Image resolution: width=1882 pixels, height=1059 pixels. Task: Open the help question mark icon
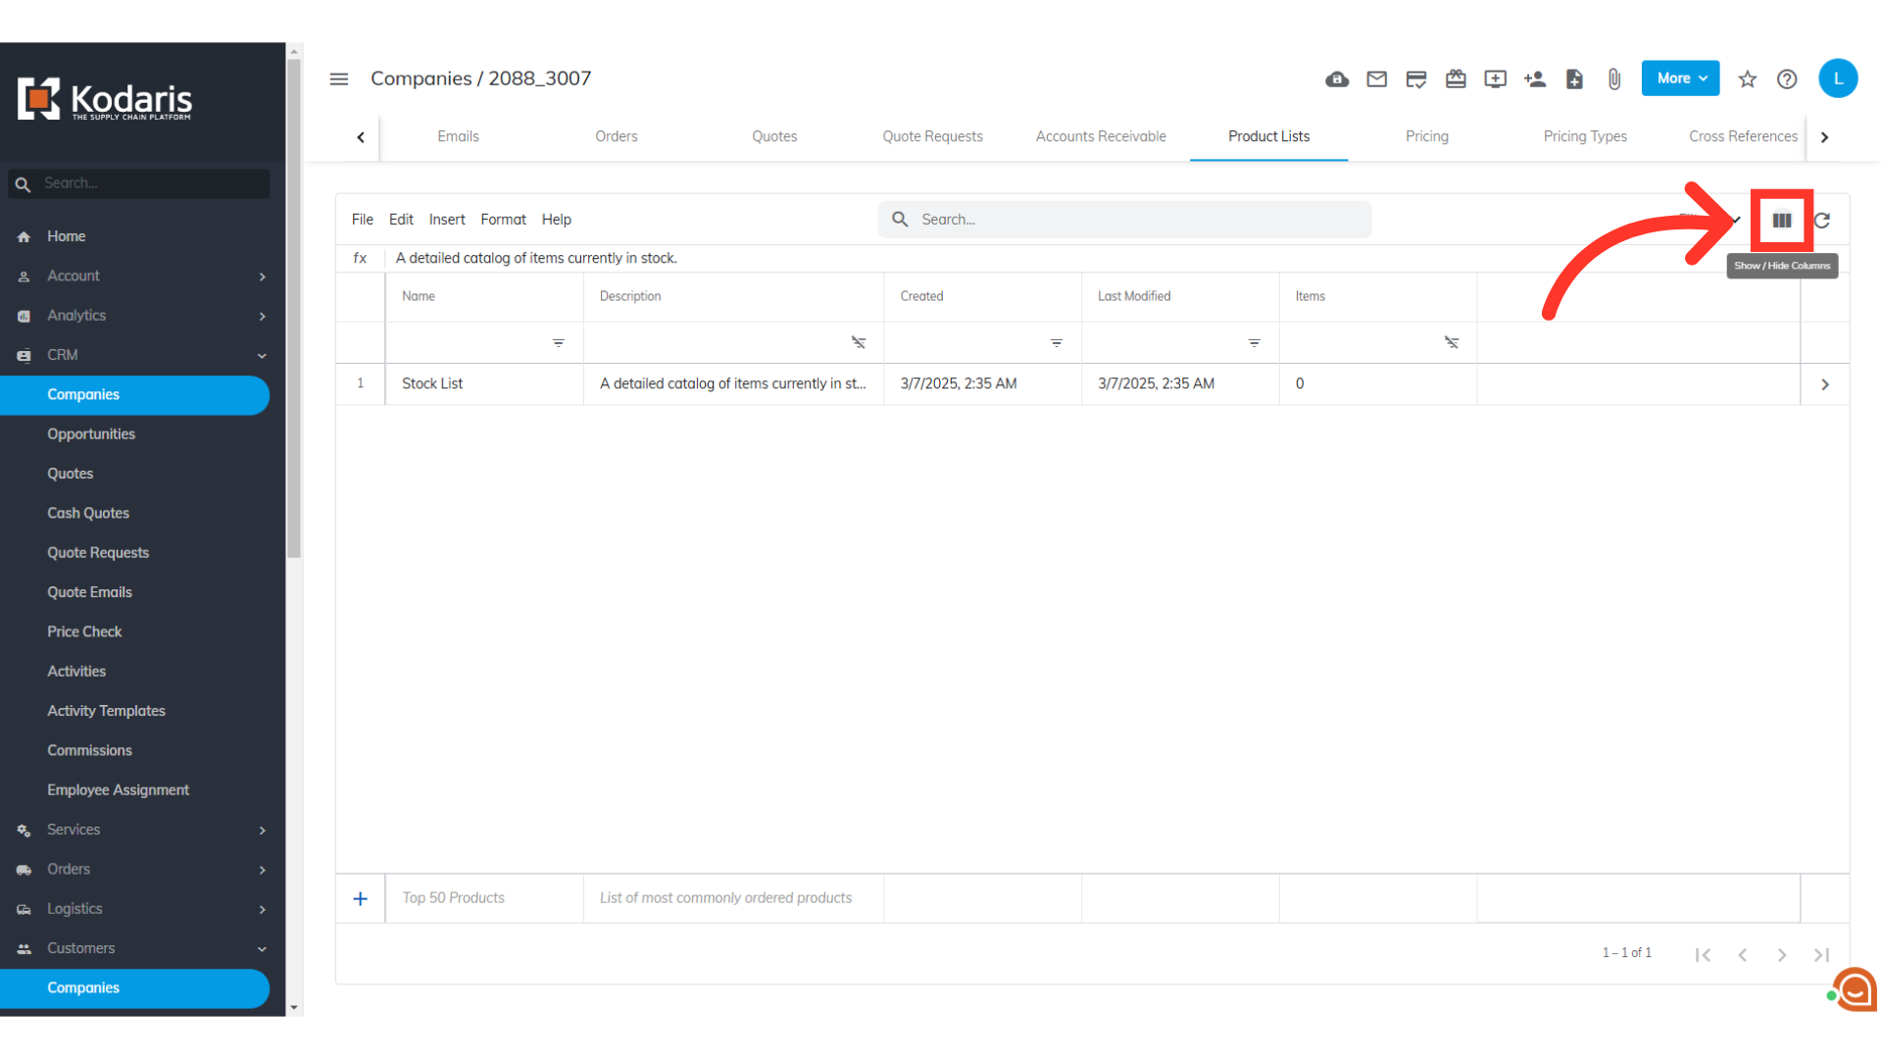pyautogui.click(x=1787, y=79)
